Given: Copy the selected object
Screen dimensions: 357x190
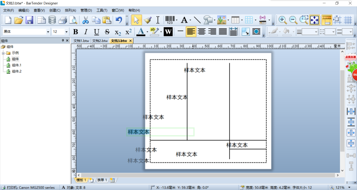Looking at the screenshot, I should pyautogui.click(x=96, y=20).
